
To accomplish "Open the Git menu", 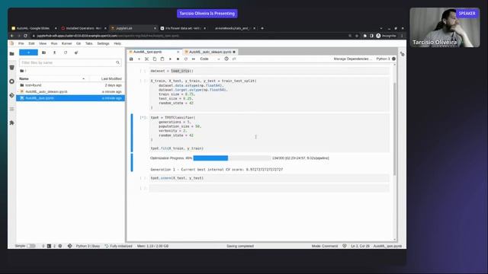I will [79, 43].
